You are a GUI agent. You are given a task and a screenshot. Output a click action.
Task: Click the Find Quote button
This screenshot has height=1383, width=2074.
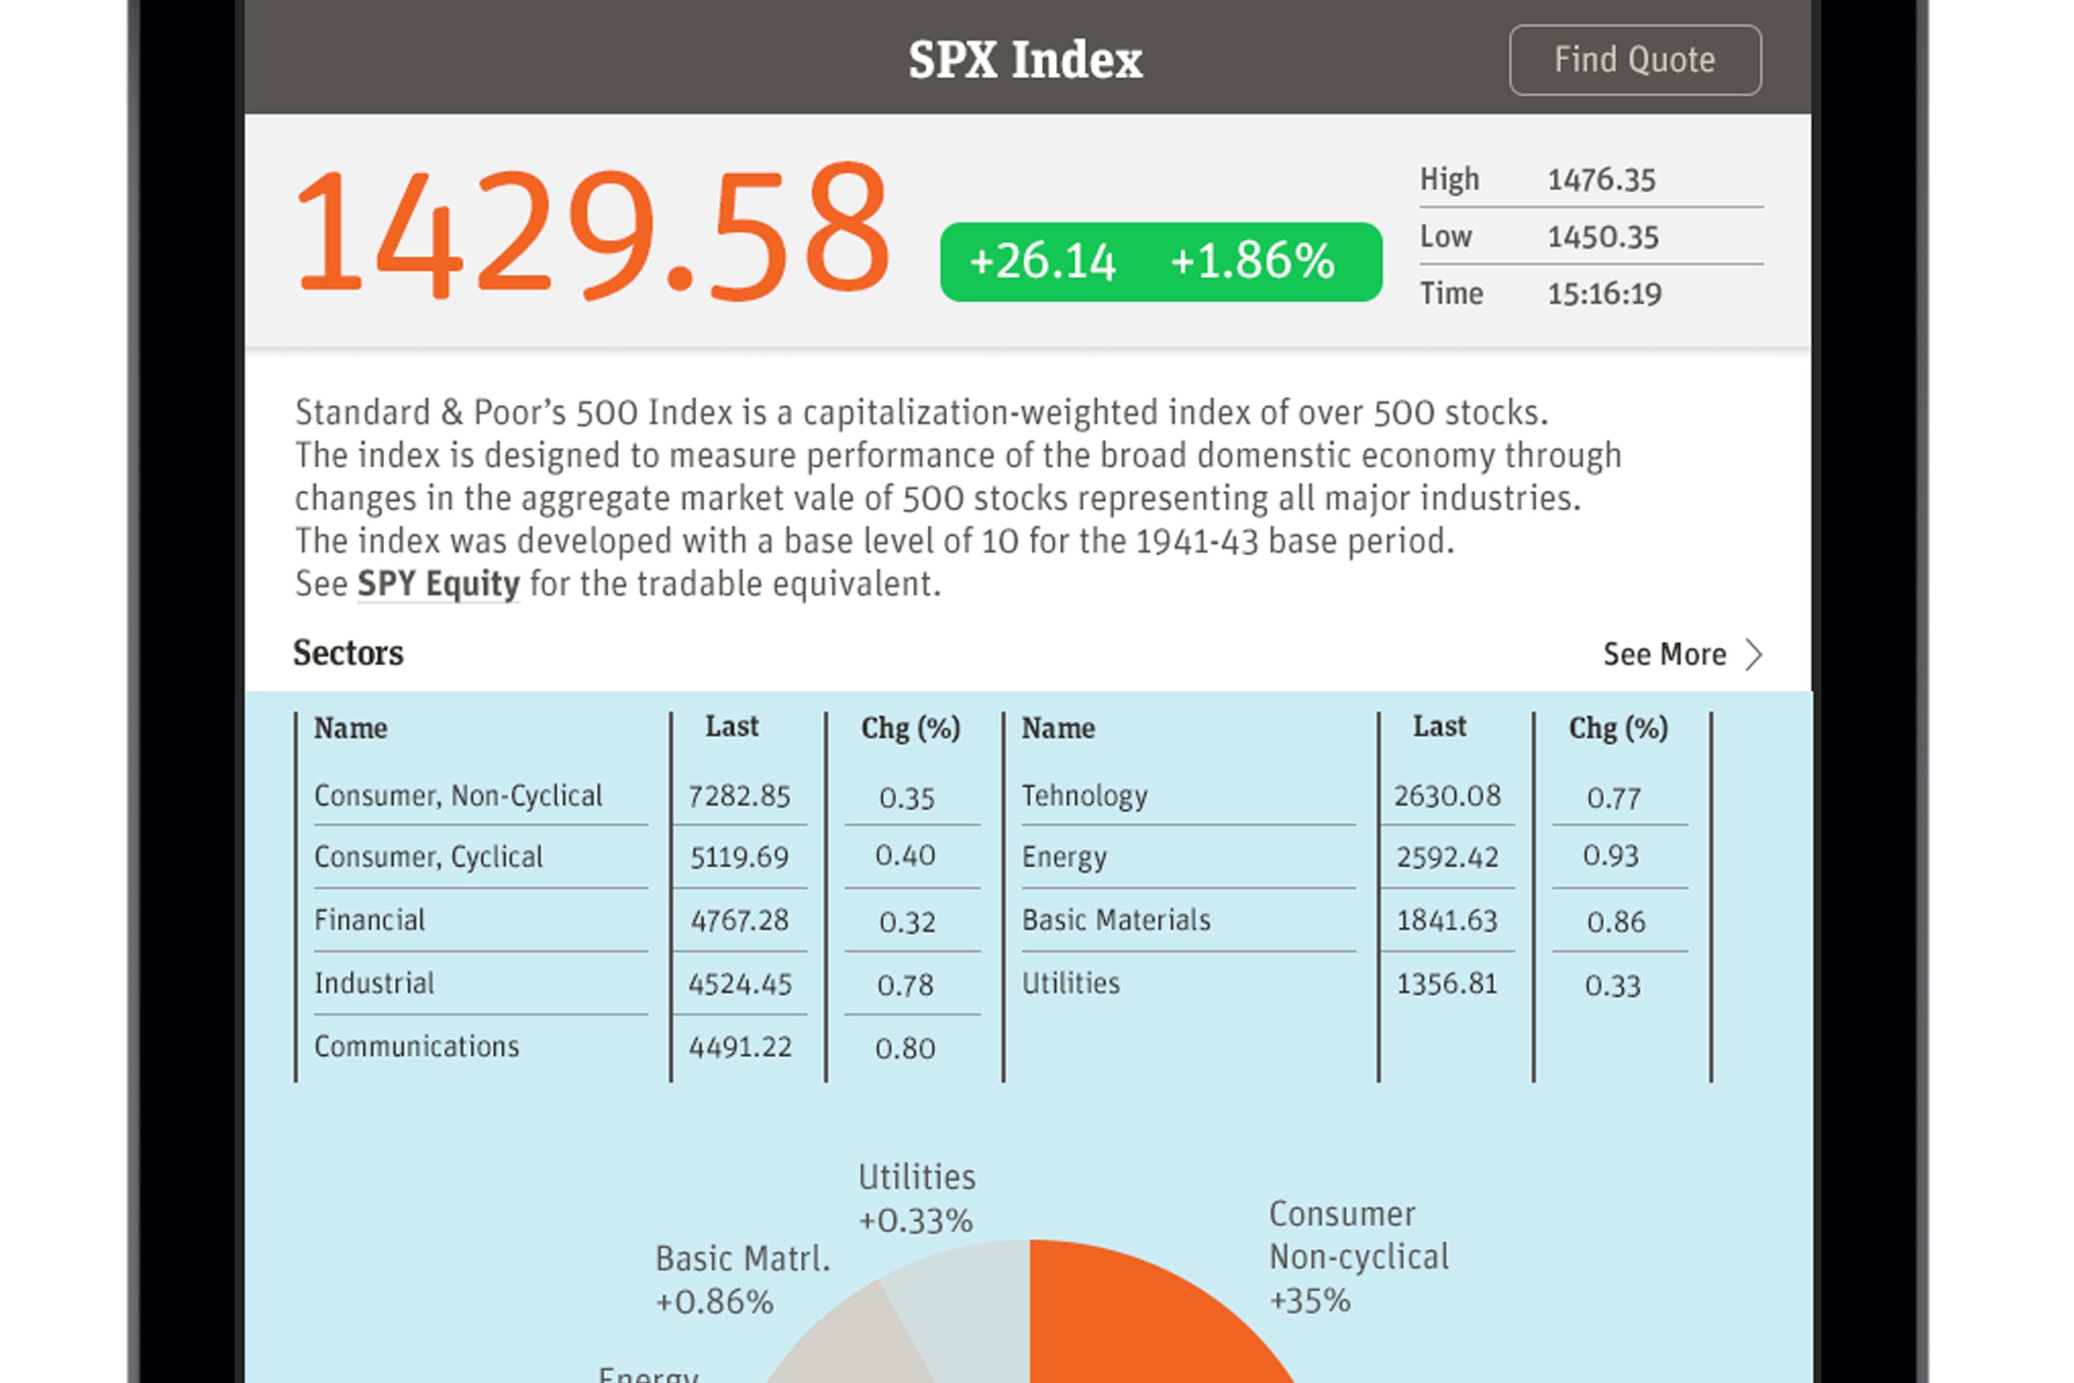pos(1634,60)
